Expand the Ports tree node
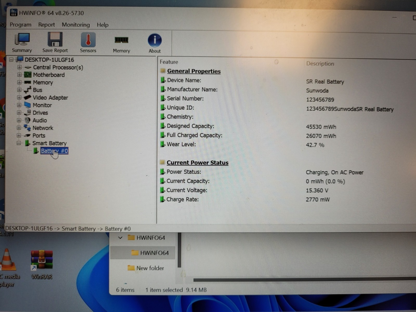416x312 pixels. (x=19, y=135)
